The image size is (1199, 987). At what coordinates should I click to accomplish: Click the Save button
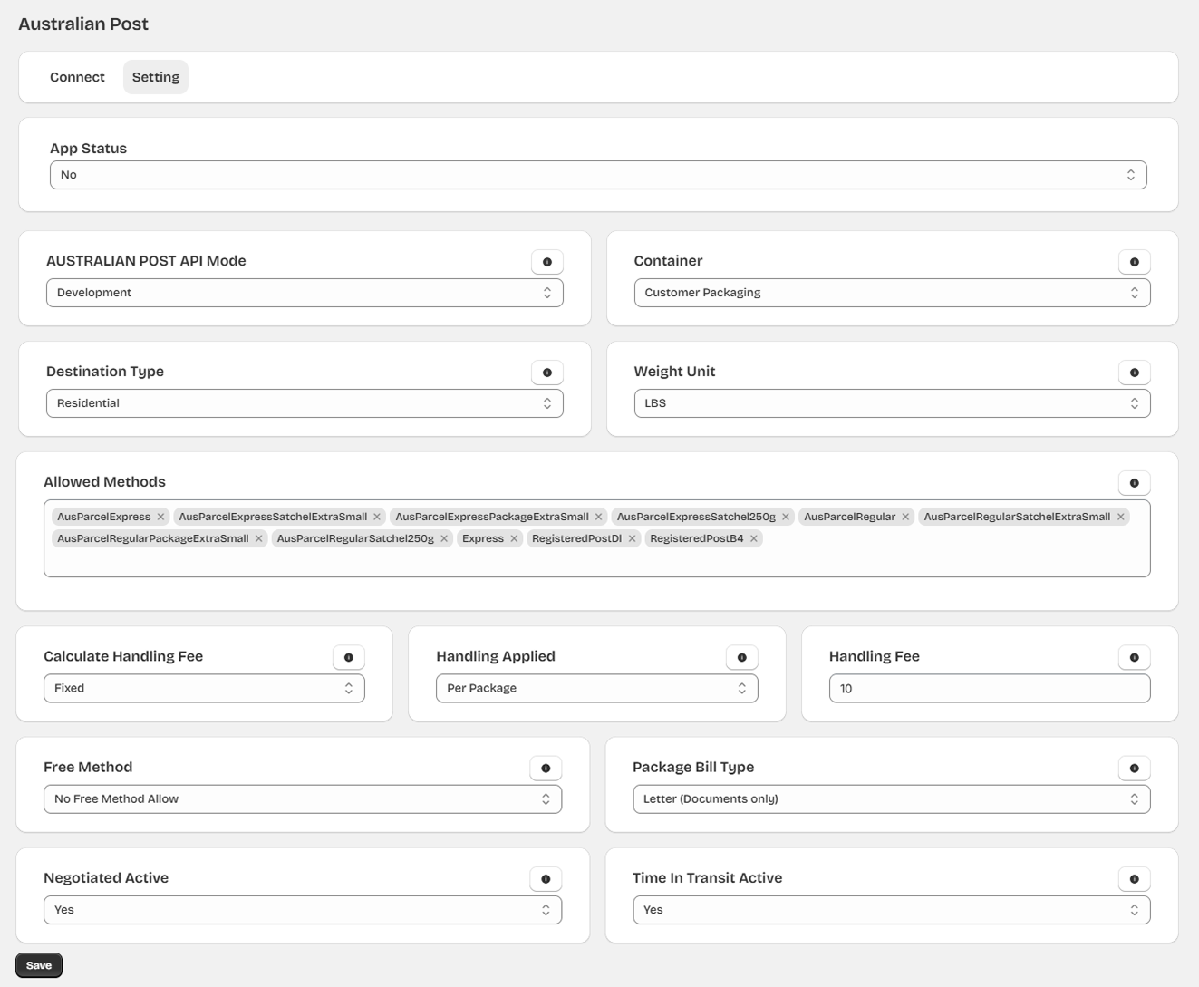click(39, 965)
